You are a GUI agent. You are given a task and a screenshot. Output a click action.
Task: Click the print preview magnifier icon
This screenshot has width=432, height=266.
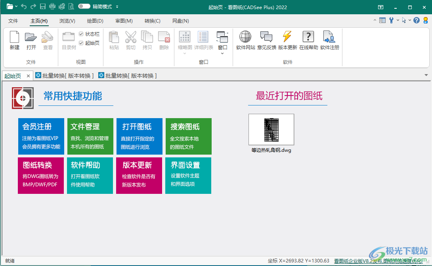pos(71,7)
